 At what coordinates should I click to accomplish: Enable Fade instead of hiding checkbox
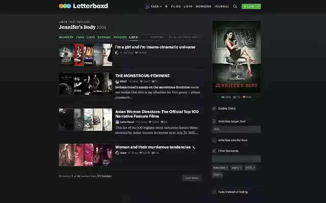click(x=214, y=192)
